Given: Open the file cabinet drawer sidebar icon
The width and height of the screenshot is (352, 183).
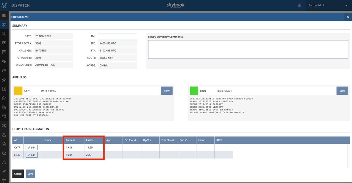Looking at the screenshot, I should (x=4, y=52).
